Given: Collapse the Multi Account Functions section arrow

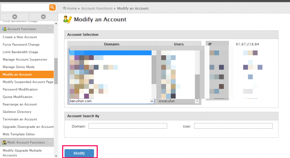Looking at the screenshot, I should (x=50, y=142).
